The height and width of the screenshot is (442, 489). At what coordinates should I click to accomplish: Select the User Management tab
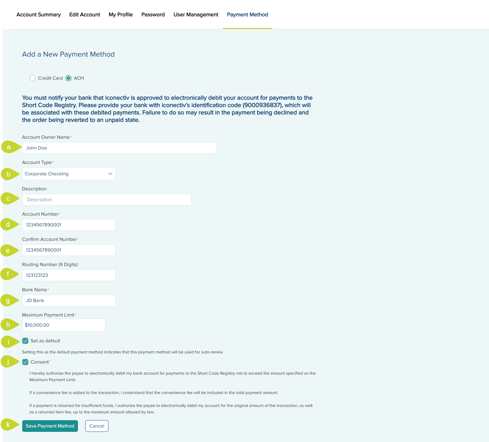tap(196, 14)
